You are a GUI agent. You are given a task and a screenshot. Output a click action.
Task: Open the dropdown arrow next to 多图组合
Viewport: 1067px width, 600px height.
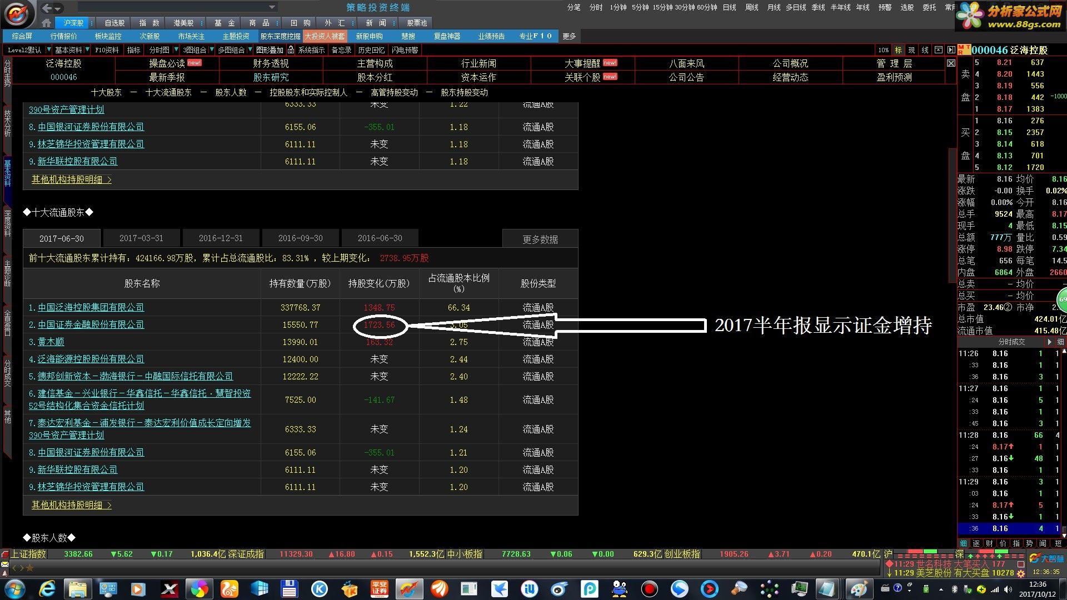coord(250,50)
